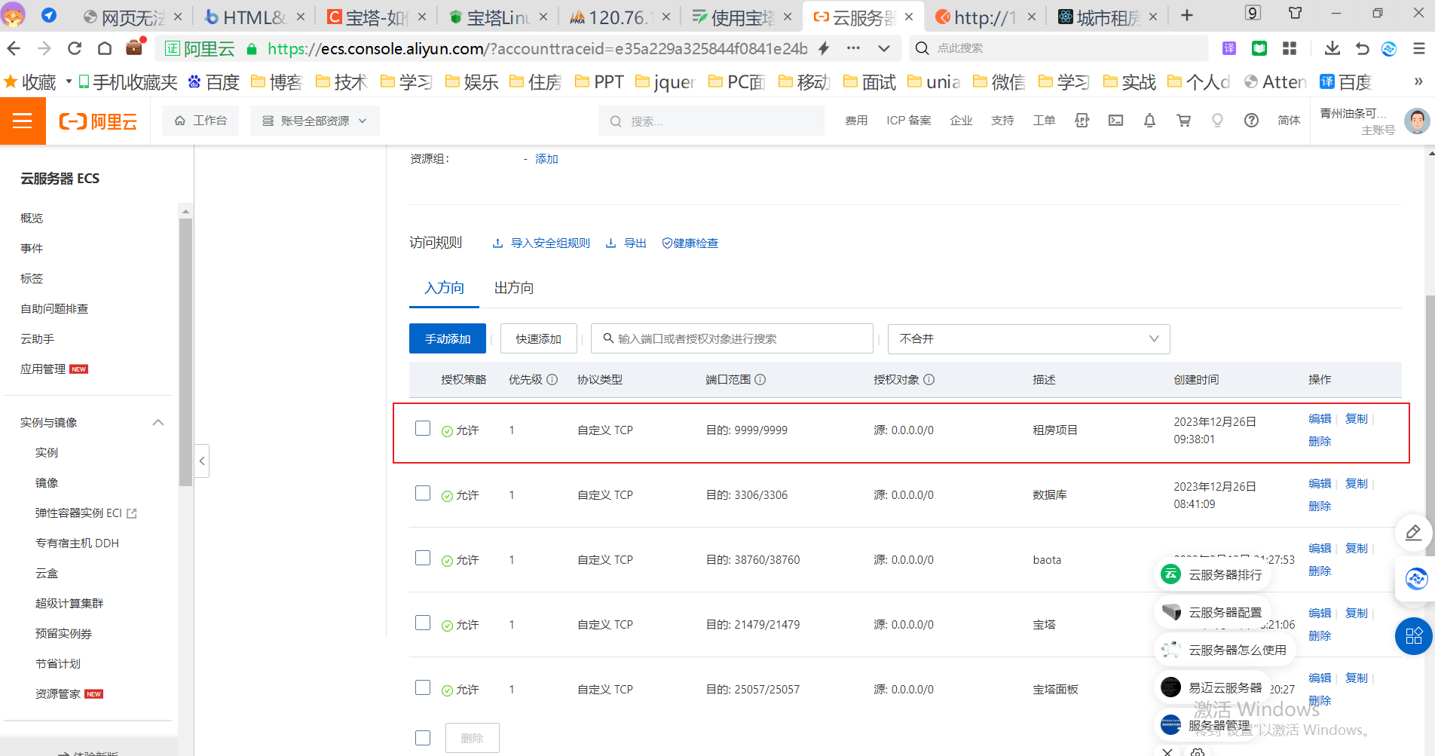Click the top console 搜索 field

tap(711, 121)
